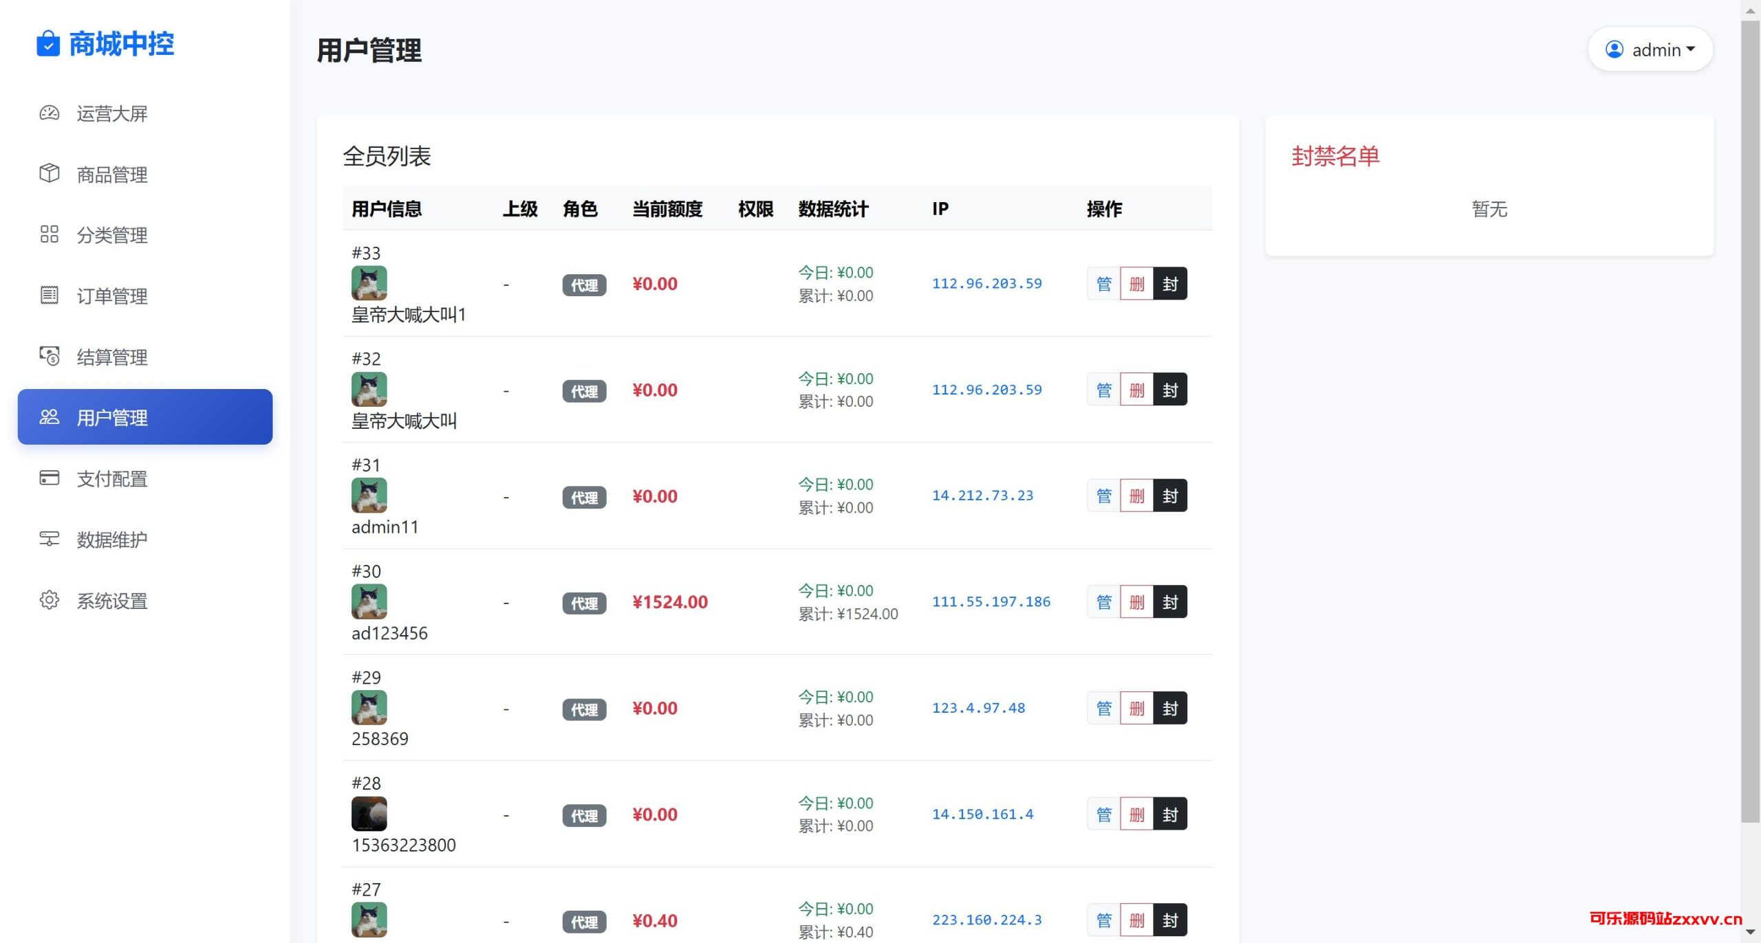Click the box icon beside 商品管理
The width and height of the screenshot is (1761, 943).
49,173
